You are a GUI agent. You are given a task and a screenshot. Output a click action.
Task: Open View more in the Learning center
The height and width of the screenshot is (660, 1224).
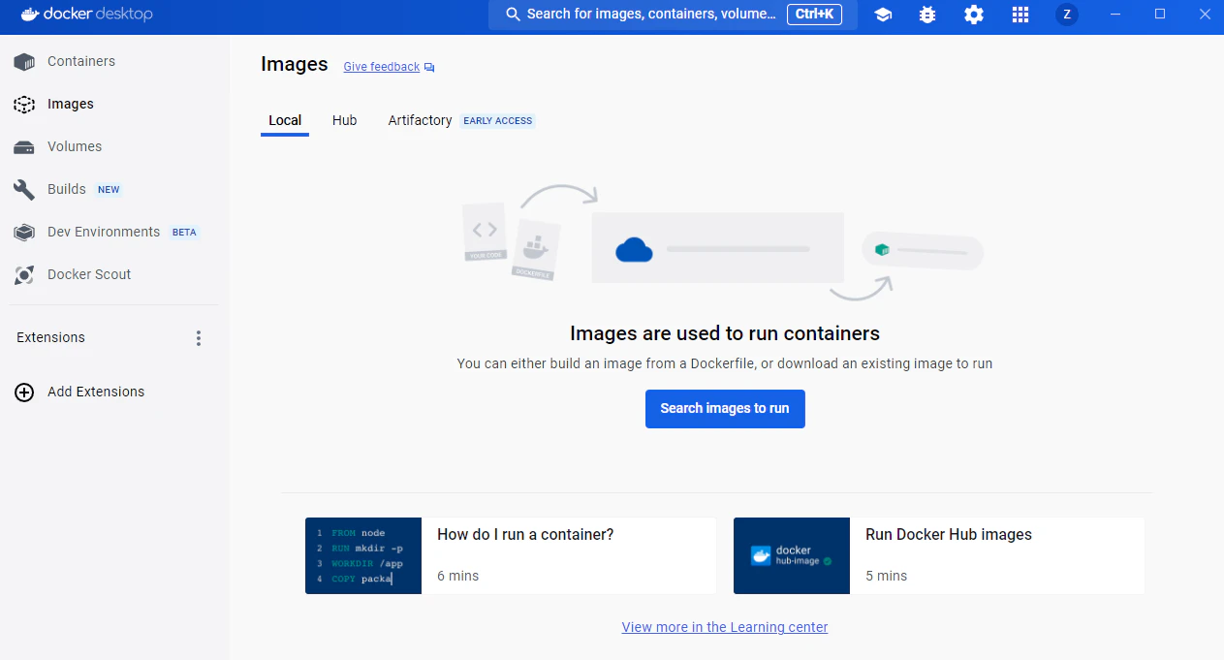[x=725, y=627]
